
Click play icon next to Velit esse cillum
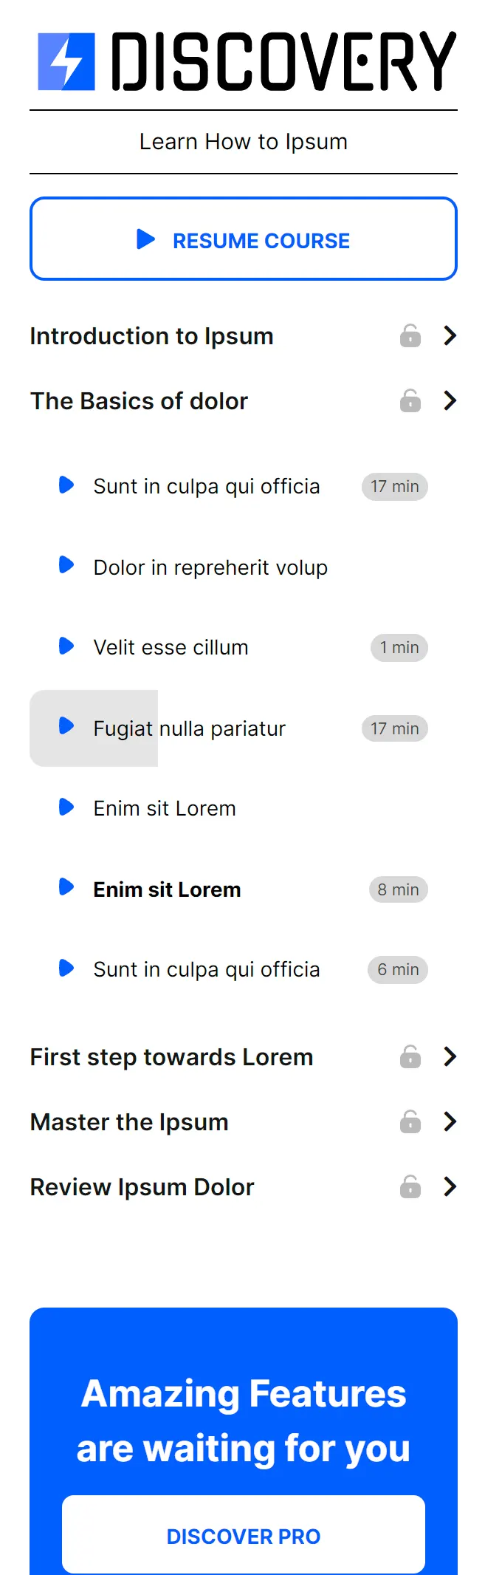(66, 646)
